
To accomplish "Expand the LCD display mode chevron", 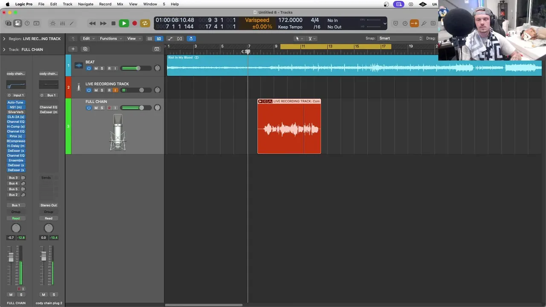I will click(x=385, y=24).
